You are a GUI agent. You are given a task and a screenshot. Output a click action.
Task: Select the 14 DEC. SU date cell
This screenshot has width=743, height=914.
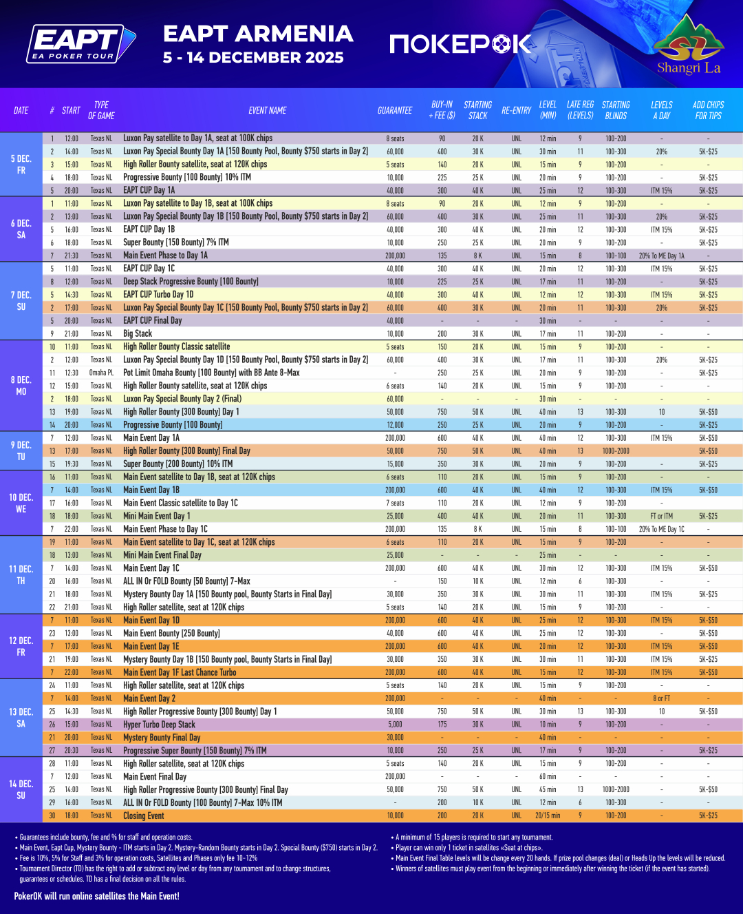(x=21, y=789)
